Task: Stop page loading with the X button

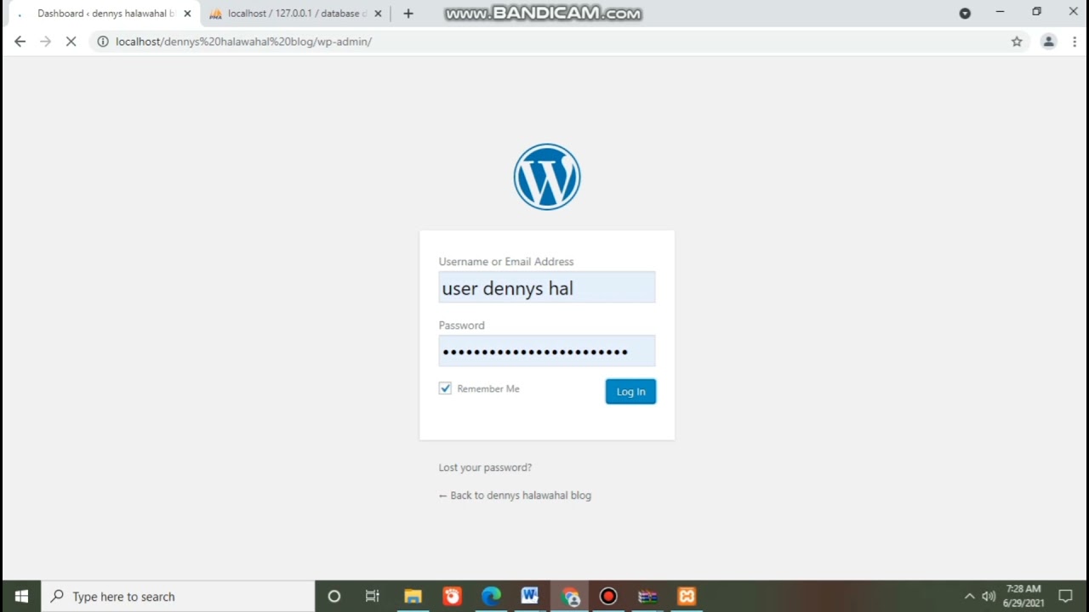Action: click(71, 42)
